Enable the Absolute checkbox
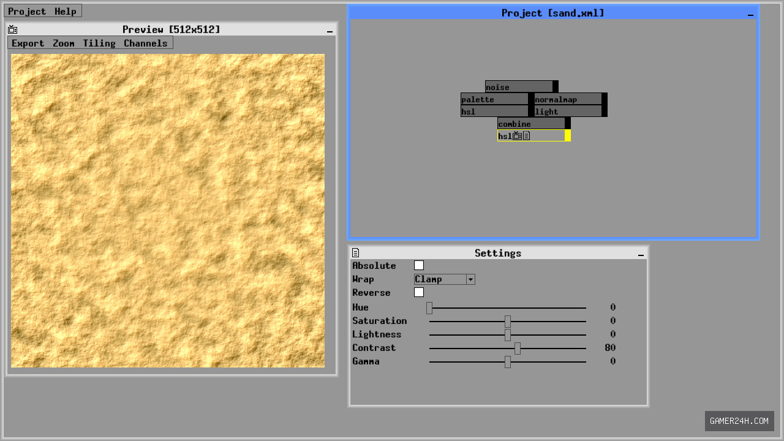 pyautogui.click(x=419, y=265)
